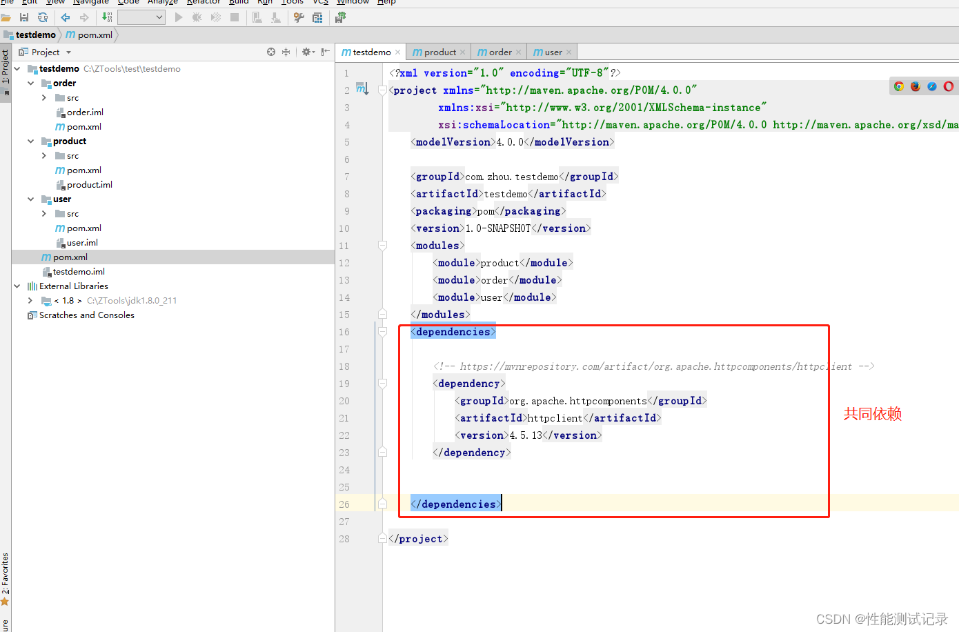
Task: Click the Collapse All icon in Project panel
Action: (x=286, y=52)
